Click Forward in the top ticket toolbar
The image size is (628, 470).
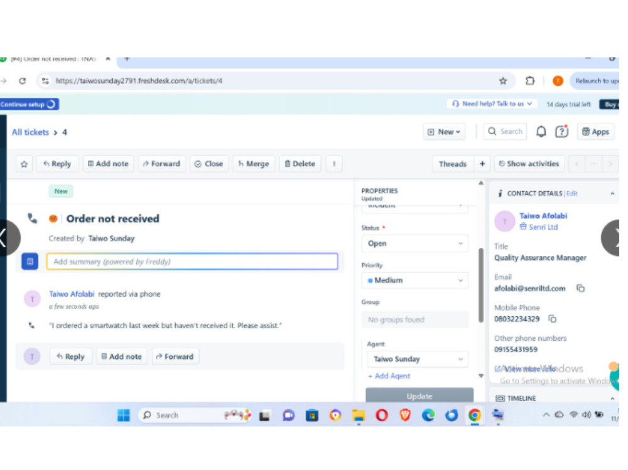(x=162, y=164)
